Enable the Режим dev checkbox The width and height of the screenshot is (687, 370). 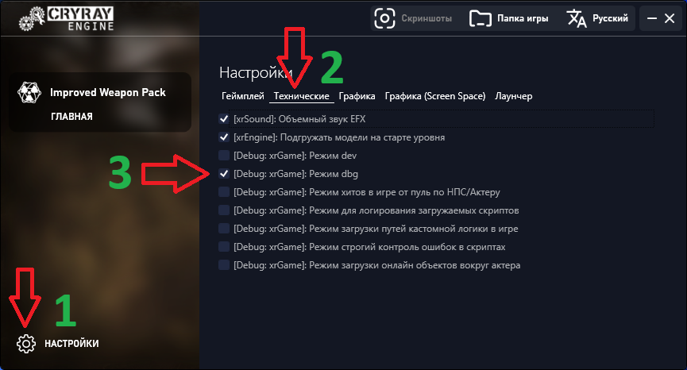[224, 156]
